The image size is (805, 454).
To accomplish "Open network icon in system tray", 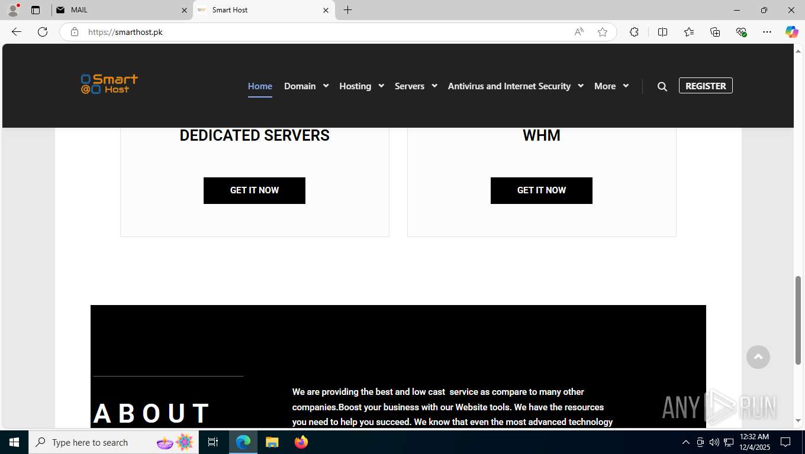I will 729,442.
